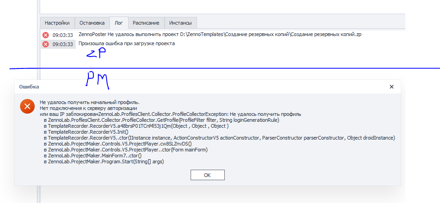This screenshot has height=203, width=440.
Task: Click the second 09:03:33 timestamp in log
Action: (x=63, y=44)
